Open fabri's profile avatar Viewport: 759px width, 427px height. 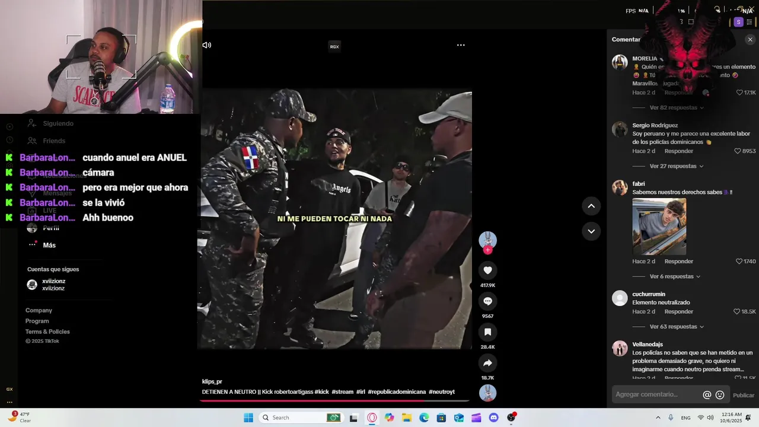(620, 187)
